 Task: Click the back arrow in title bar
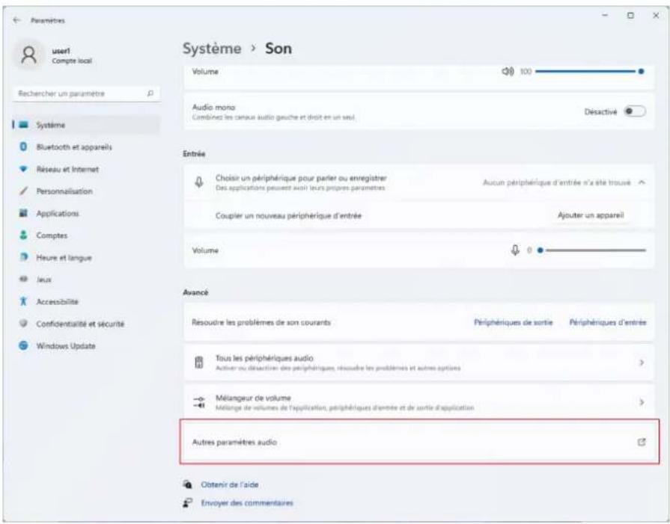click(16, 20)
